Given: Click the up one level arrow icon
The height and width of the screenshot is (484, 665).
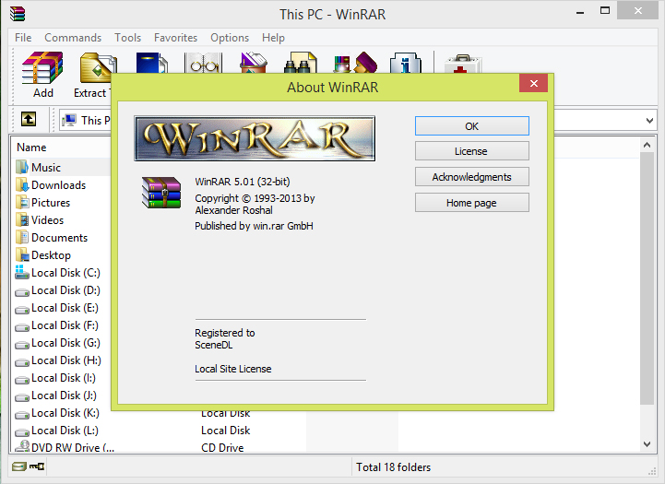Looking at the screenshot, I should (x=29, y=119).
